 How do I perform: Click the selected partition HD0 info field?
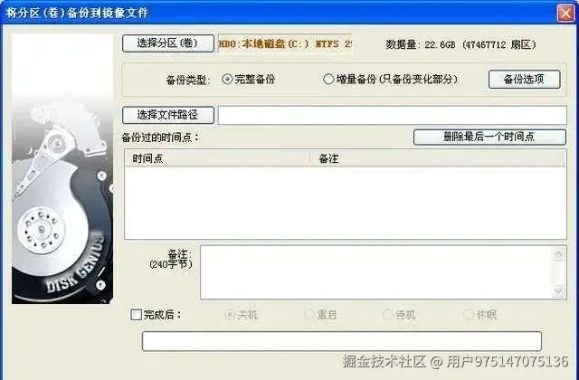(x=285, y=43)
